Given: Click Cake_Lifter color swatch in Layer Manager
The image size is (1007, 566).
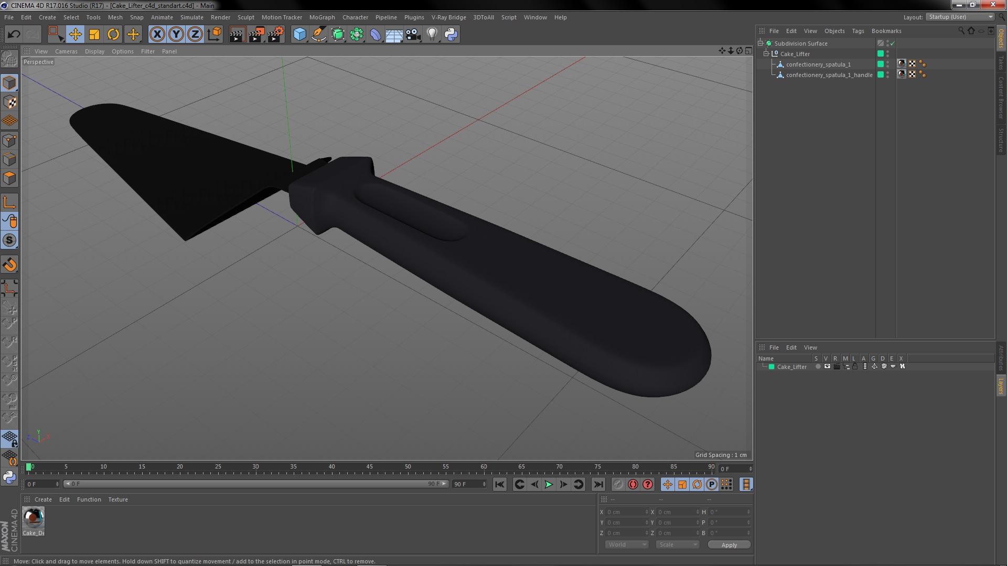Looking at the screenshot, I should pyautogui.click(x=772, y=367).
